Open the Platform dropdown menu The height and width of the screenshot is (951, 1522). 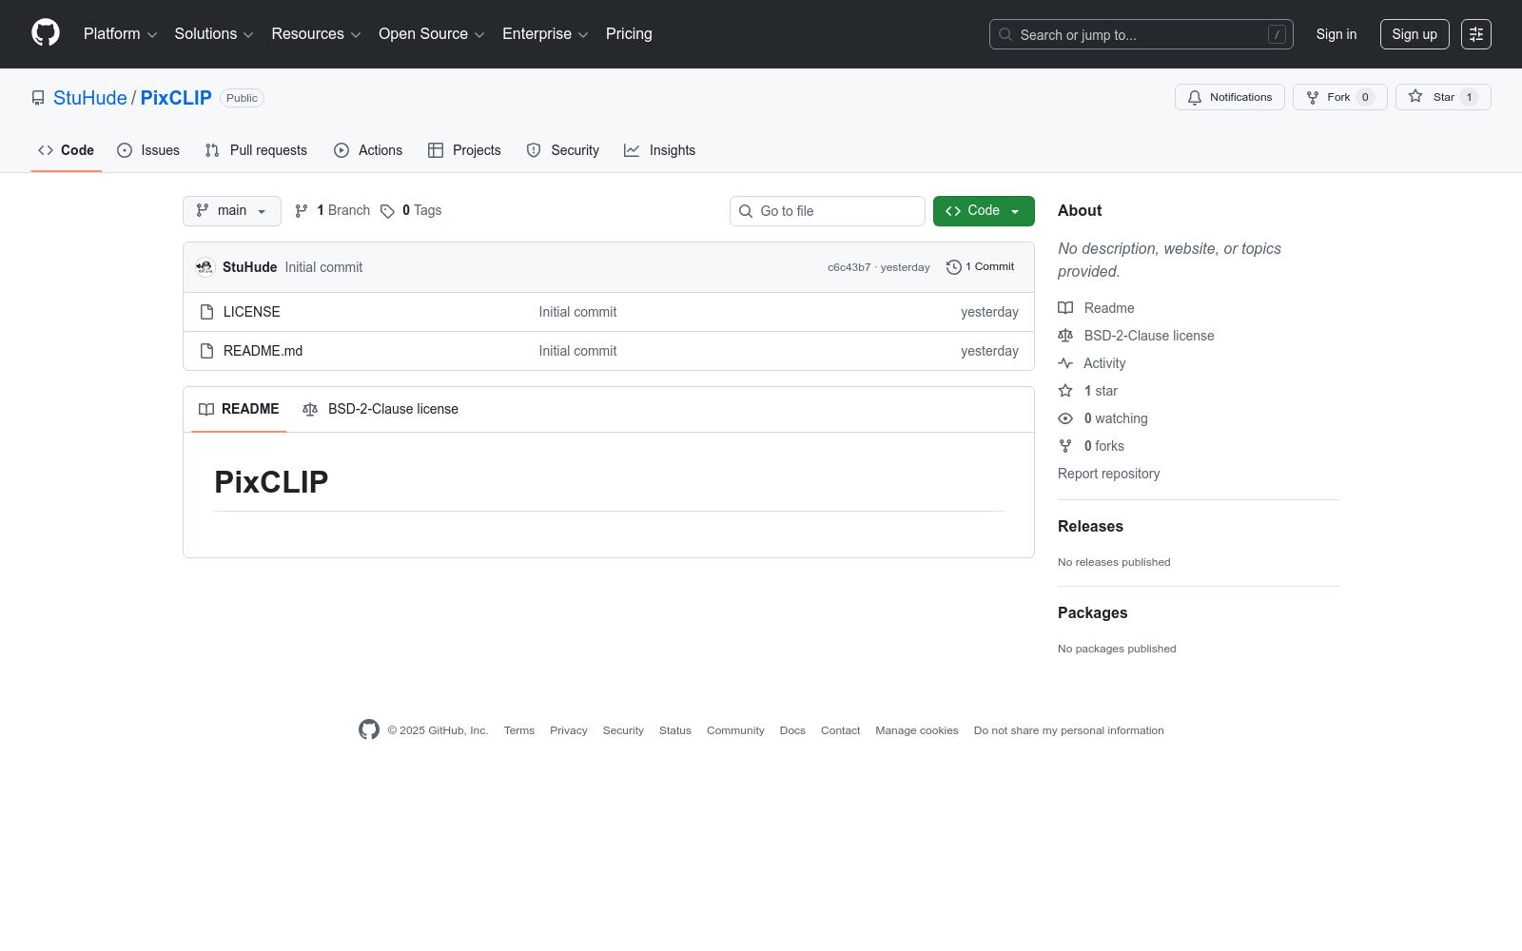[x=120, y=34]
